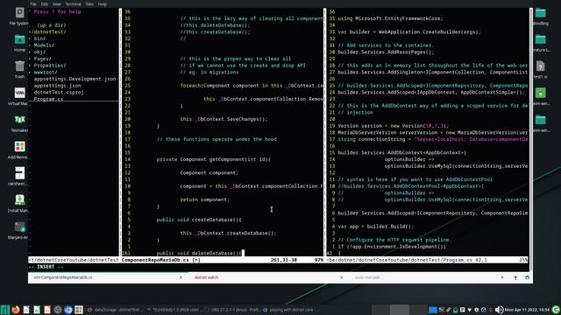Open the View menu in terminal
Image resolution: width=561 pixels, height=315 pixels.
tap(56, 3)
